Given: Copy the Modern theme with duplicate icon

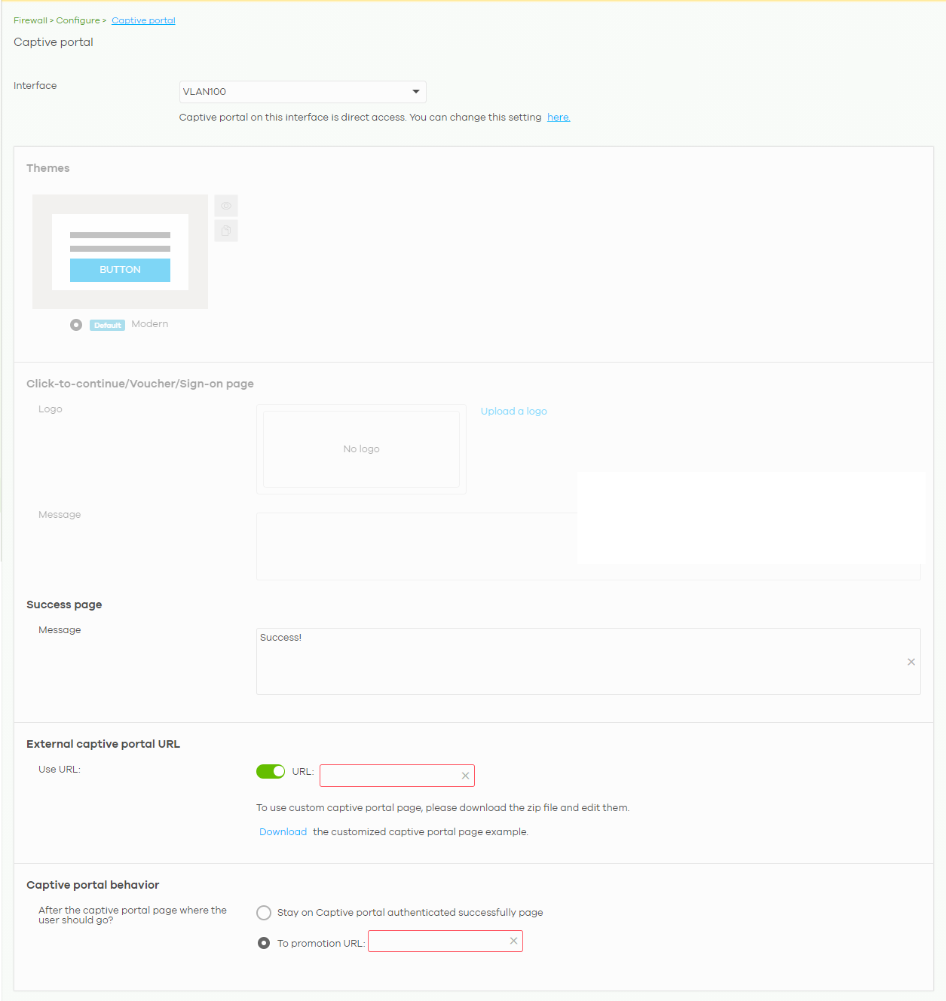Looking at the screenshot, I should pyautogui.click(x=226, y=231).
